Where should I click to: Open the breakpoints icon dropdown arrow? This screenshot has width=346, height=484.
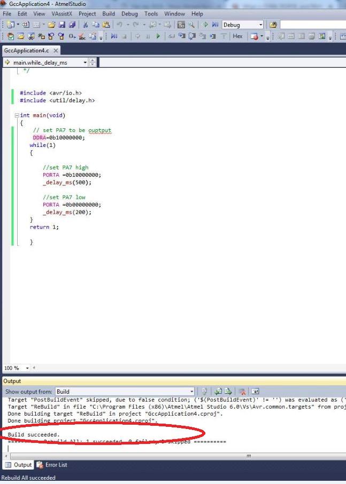click(x=262, y=36)
